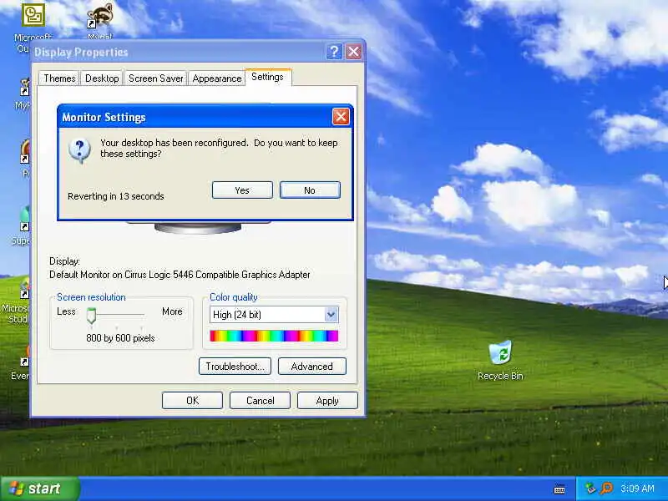Click the question mark icon in Monitor Settings
Screen dimensions: 668x501
[79, 150]
